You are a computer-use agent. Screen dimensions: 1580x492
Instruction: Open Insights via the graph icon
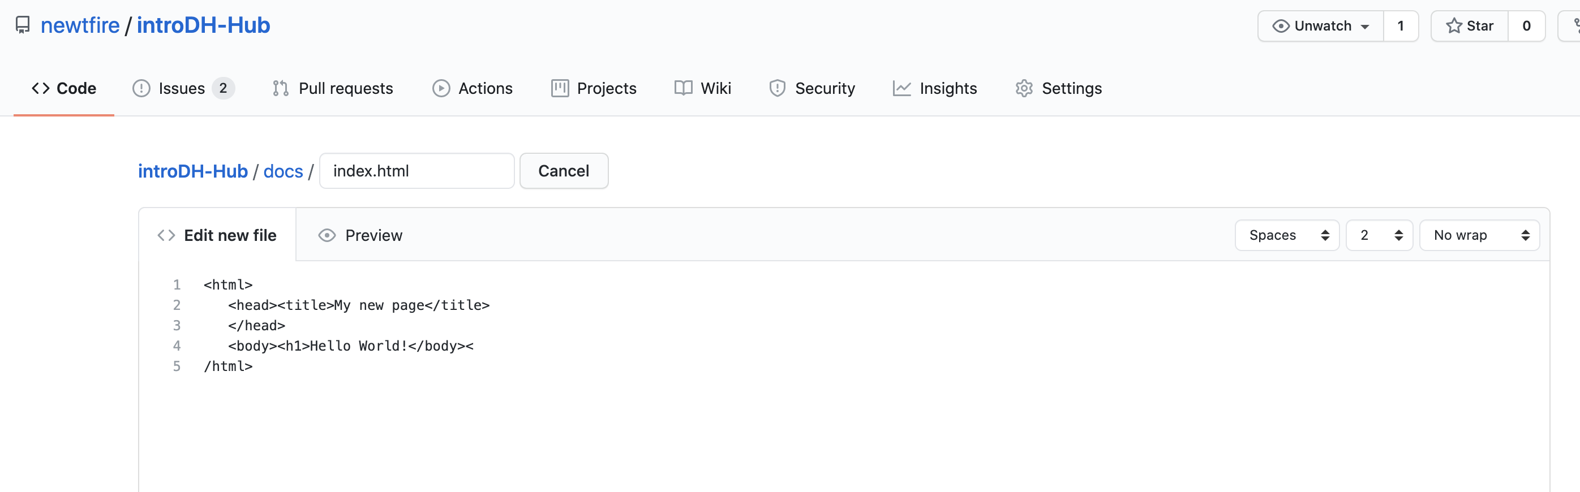pos(901,88)
